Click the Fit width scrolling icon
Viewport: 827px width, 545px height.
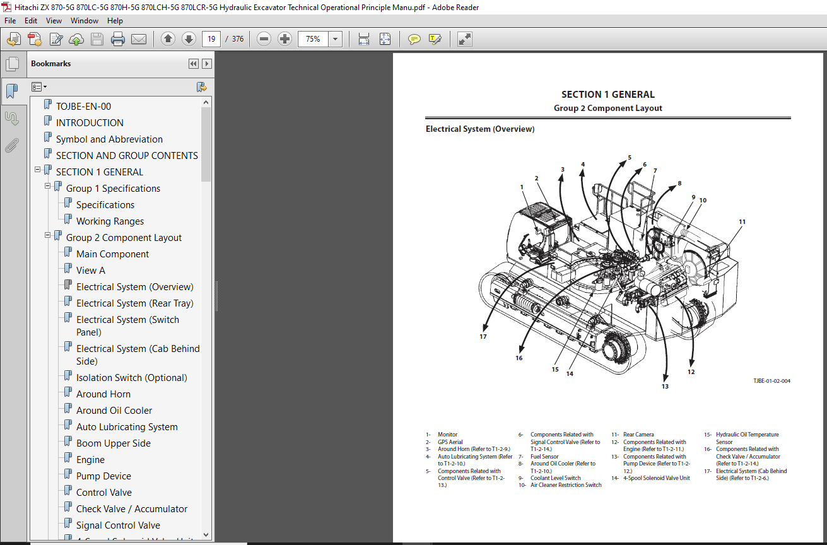click(x=364, y=39)
